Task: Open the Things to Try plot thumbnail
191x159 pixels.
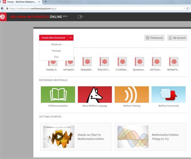Action: point(133,137)
